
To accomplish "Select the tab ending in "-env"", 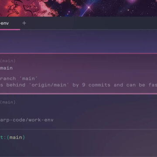I will click(10, 23).
